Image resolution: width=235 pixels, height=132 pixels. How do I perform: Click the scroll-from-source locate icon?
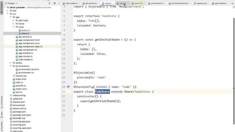[49, 3]
